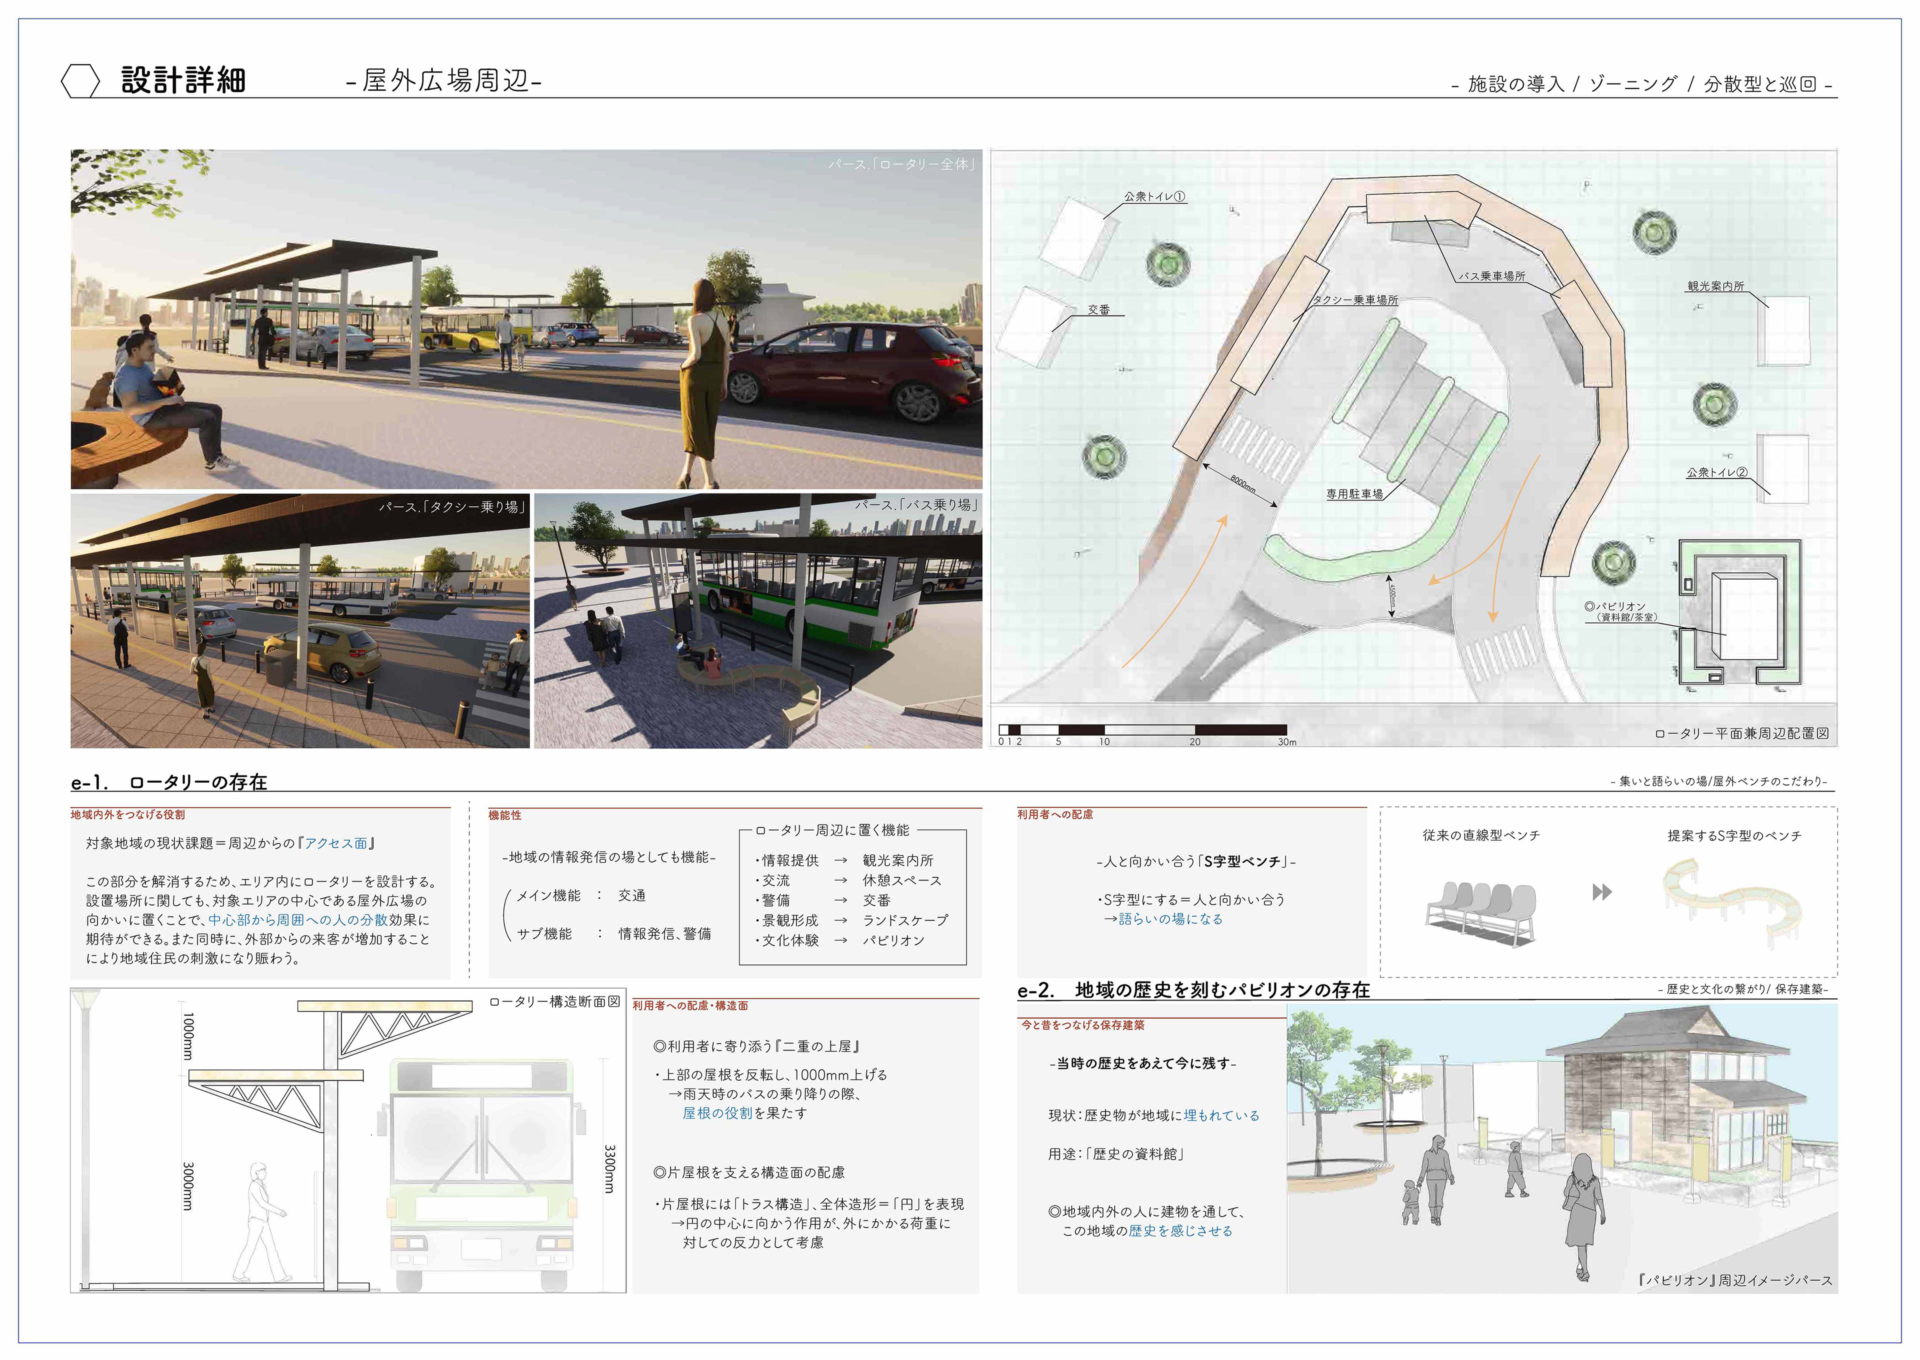
Task: Click the 文化体験 → パビリオン row
Action: 840,940
